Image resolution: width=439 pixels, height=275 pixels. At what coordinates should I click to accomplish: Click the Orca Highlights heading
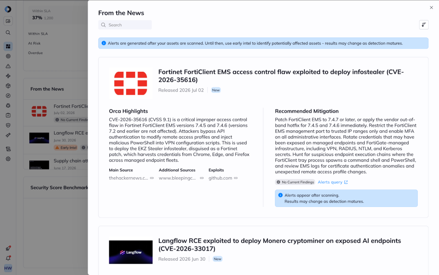[128, 111]
